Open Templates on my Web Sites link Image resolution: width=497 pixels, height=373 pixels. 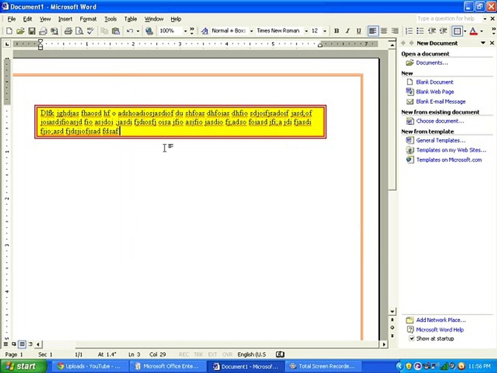tap(451, 150)
